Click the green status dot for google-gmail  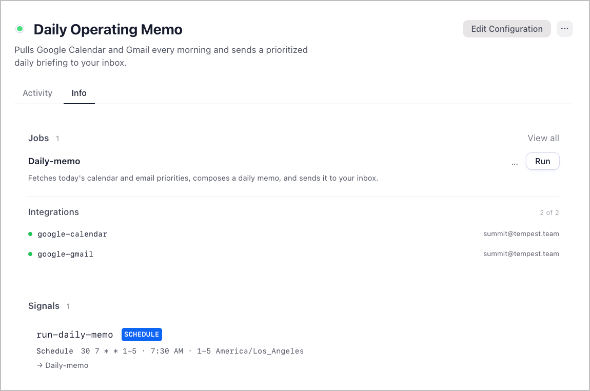pos(30,254)
